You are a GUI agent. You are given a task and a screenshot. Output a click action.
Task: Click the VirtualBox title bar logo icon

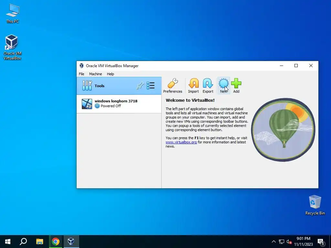coord(81,66)
